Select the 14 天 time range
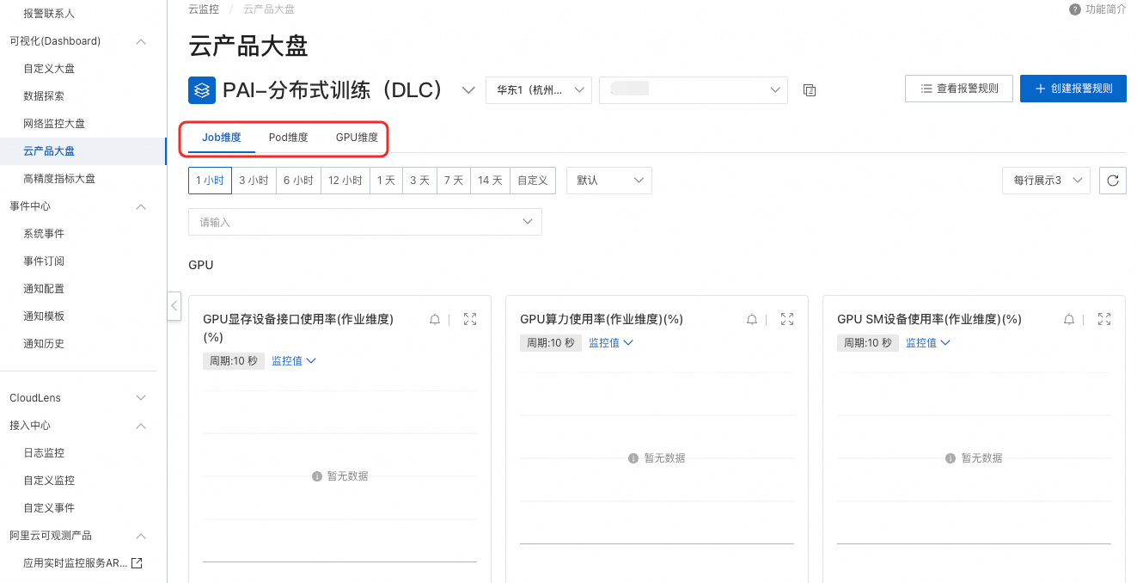Screen dimensions: 1137x583 490,181
